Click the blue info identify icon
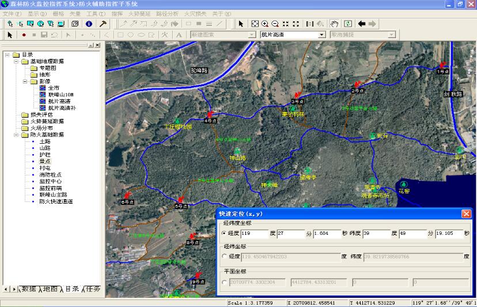This screenshot has width=477, height=307. [x=89, y=24]
